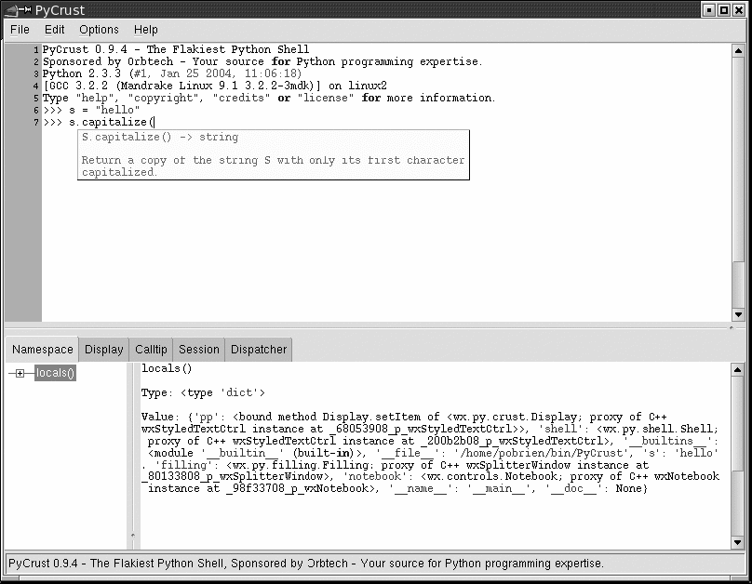The width and height of the screenshot is (752, 584).
Task: Expand the locals() tree node
Action: [x=20, y=373]
